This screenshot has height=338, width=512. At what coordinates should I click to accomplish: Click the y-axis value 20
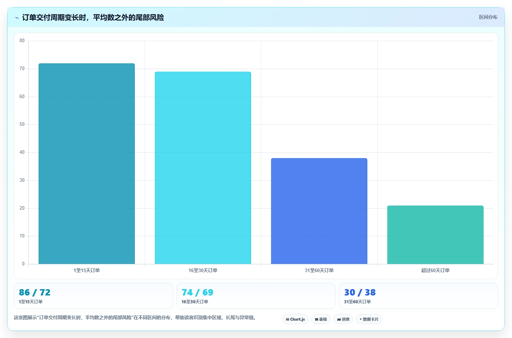[x=22, y=208]
